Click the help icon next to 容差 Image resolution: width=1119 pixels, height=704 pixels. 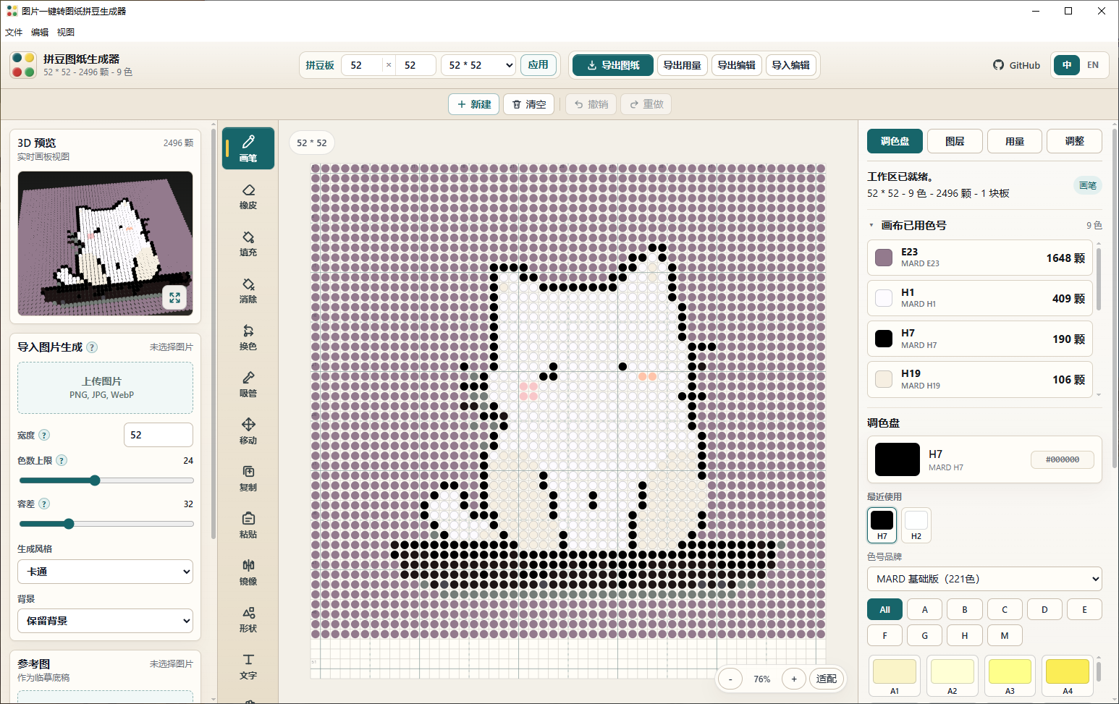click(44, 504)
